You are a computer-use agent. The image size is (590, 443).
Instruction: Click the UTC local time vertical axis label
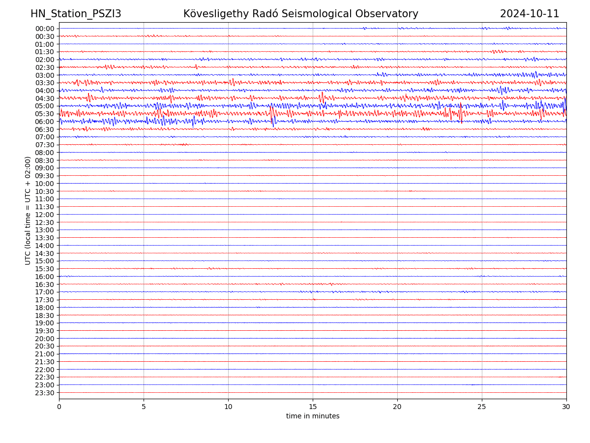coord(28,211)
